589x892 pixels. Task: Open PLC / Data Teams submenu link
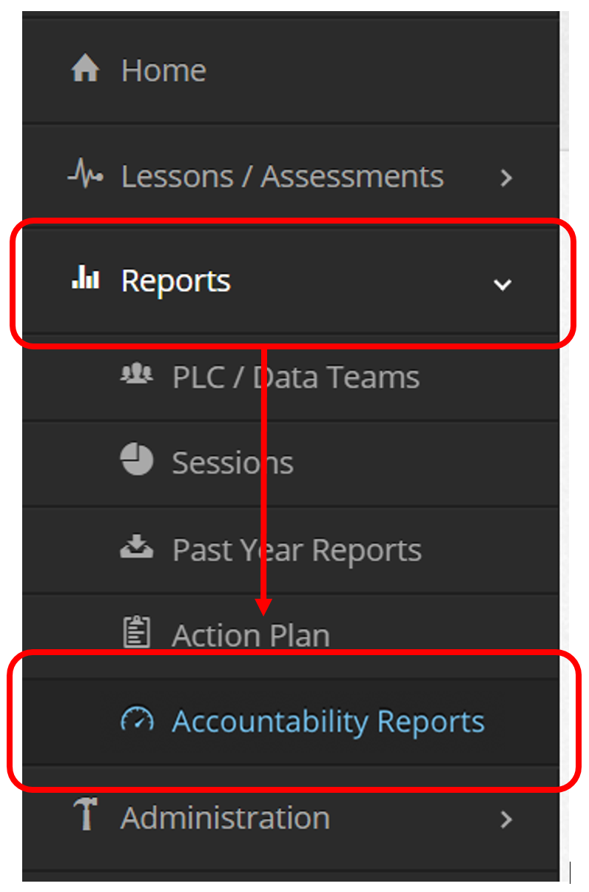coord(295,378)
